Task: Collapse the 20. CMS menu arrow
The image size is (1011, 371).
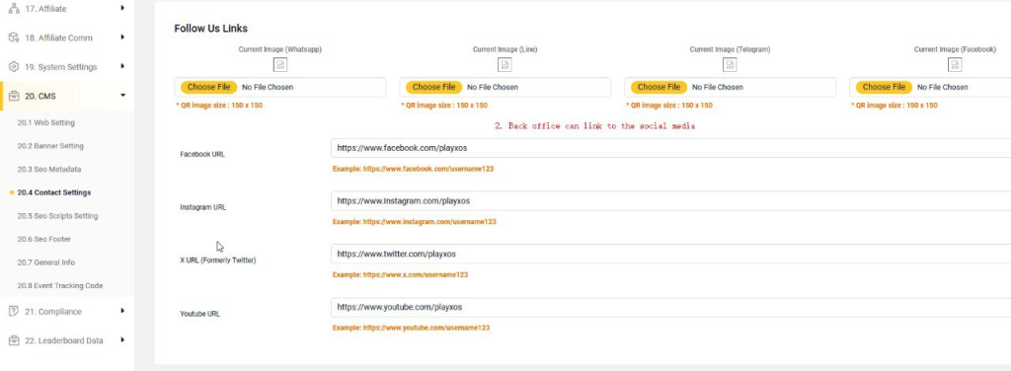Action: pos(122,96)
